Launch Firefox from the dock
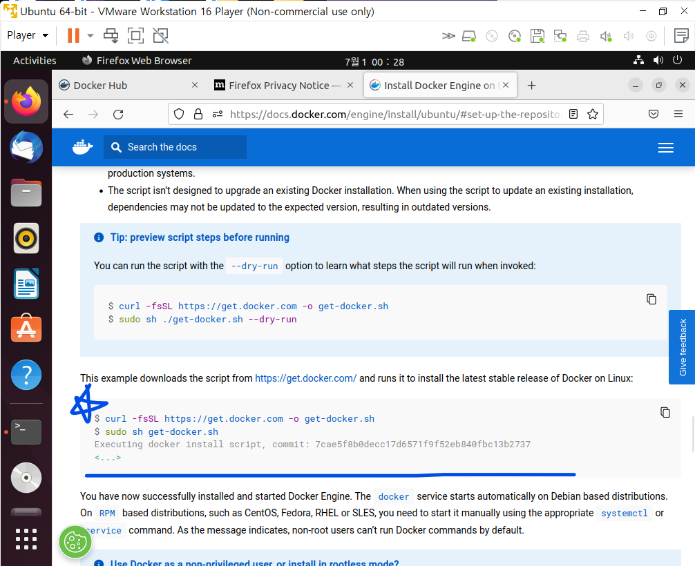The image size is (695, 566). [x=26, y=101]
